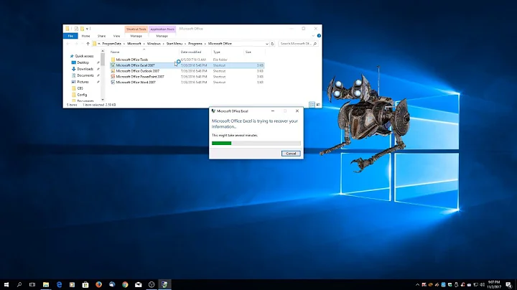Click the Word 2007 shortcut icon
This screenshot has height=290, width=517.
pos(113,82)
